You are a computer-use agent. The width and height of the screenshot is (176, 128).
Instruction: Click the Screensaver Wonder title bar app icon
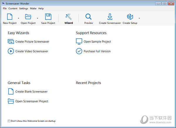[x=4, y=4]
